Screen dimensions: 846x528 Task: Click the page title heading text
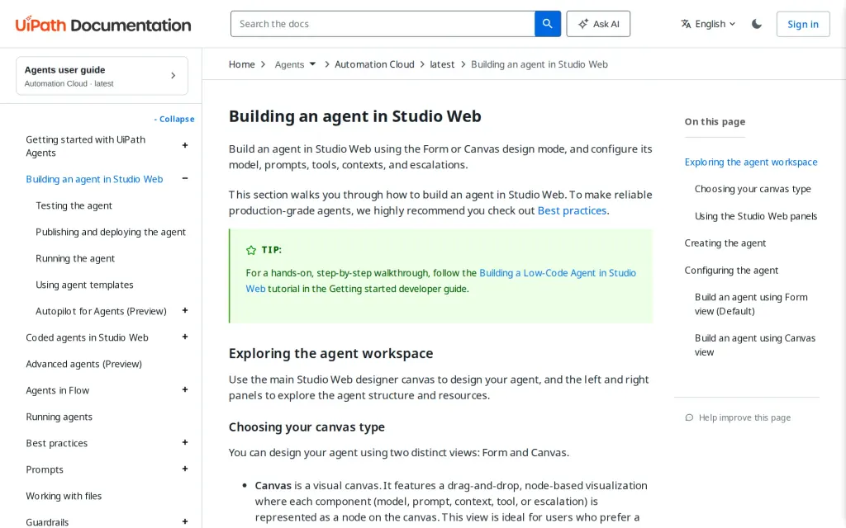coord(355,116)
